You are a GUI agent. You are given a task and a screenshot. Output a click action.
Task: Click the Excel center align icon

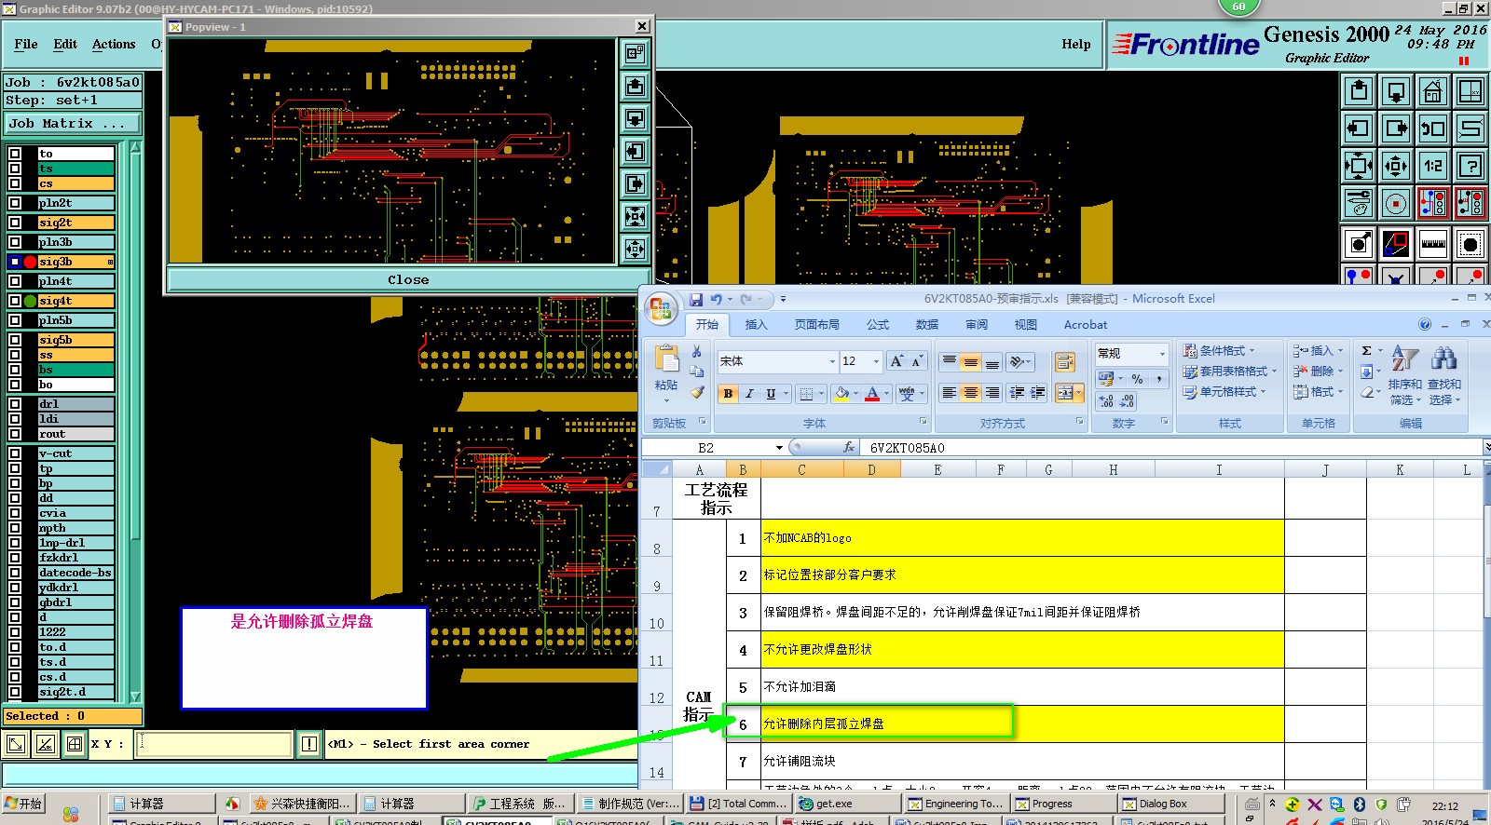tap(970, 393)
